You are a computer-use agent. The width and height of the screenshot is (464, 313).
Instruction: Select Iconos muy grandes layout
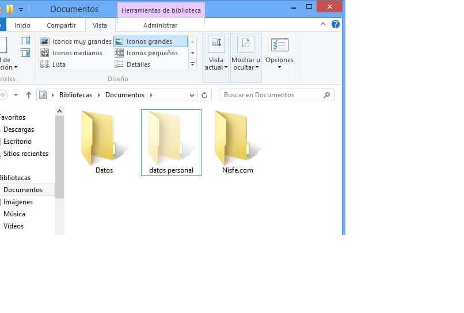click(x=76, y=41)
